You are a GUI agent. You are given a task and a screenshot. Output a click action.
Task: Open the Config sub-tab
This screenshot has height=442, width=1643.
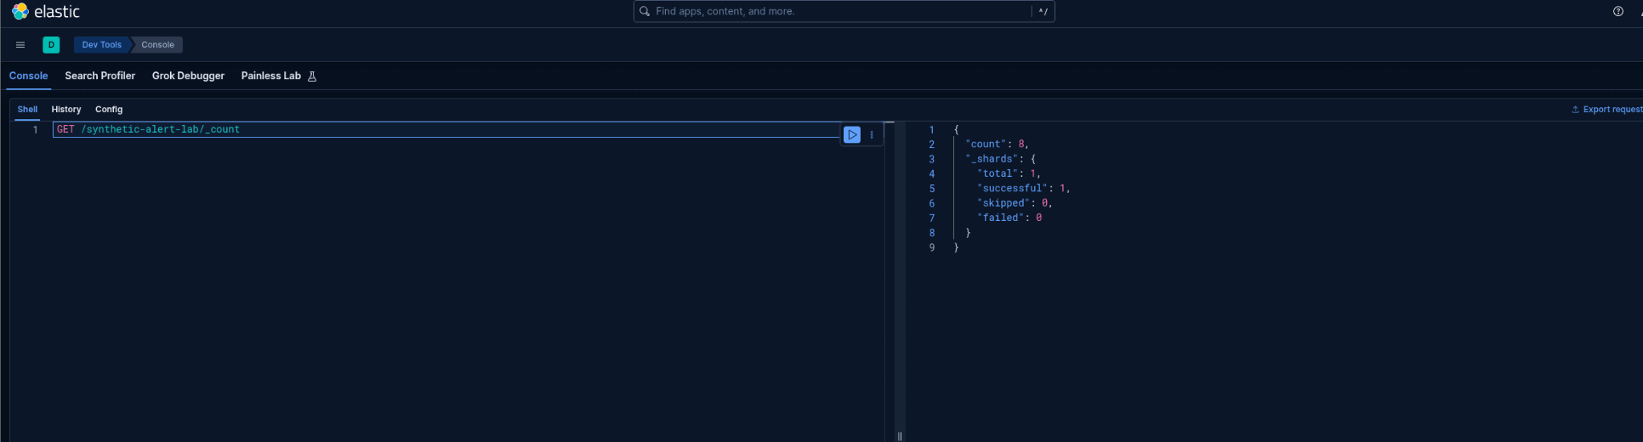click(x=109, y=109)
